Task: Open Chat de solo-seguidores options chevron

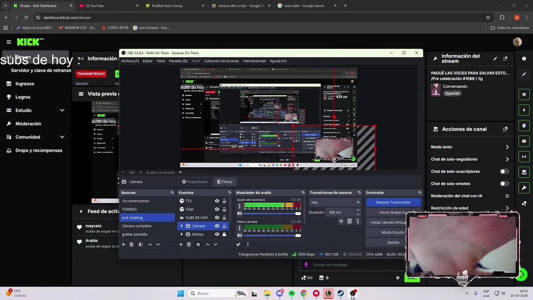Action: [507, 159]
